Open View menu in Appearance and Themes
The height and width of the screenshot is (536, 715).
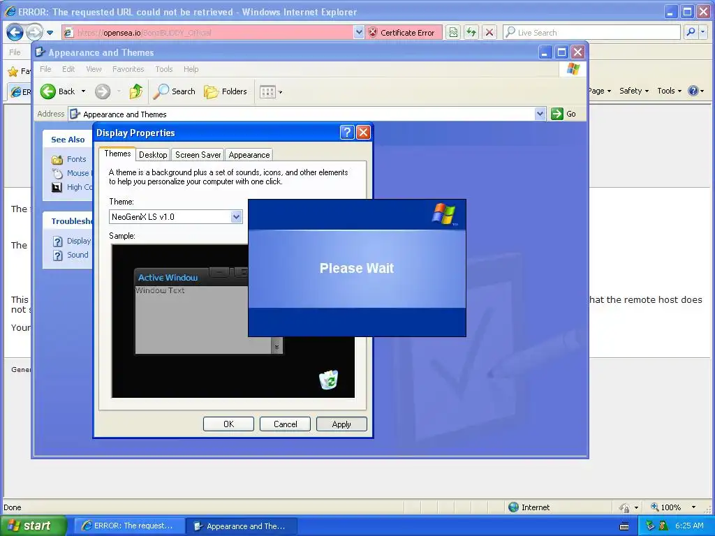coord(94,69)
